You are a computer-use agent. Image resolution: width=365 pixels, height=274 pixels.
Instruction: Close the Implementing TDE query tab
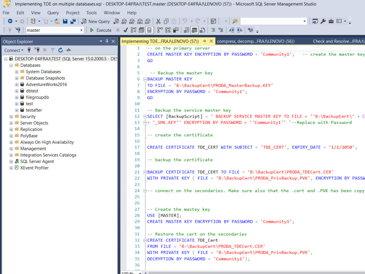211,41
